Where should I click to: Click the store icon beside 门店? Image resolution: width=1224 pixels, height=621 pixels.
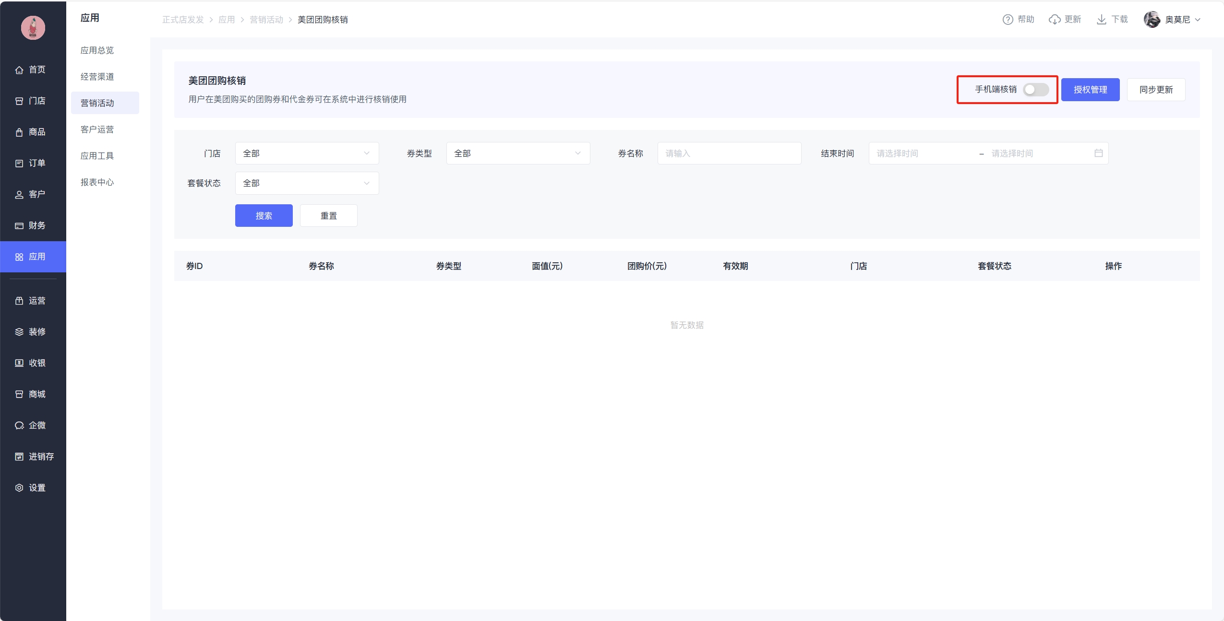coord(19,101)
